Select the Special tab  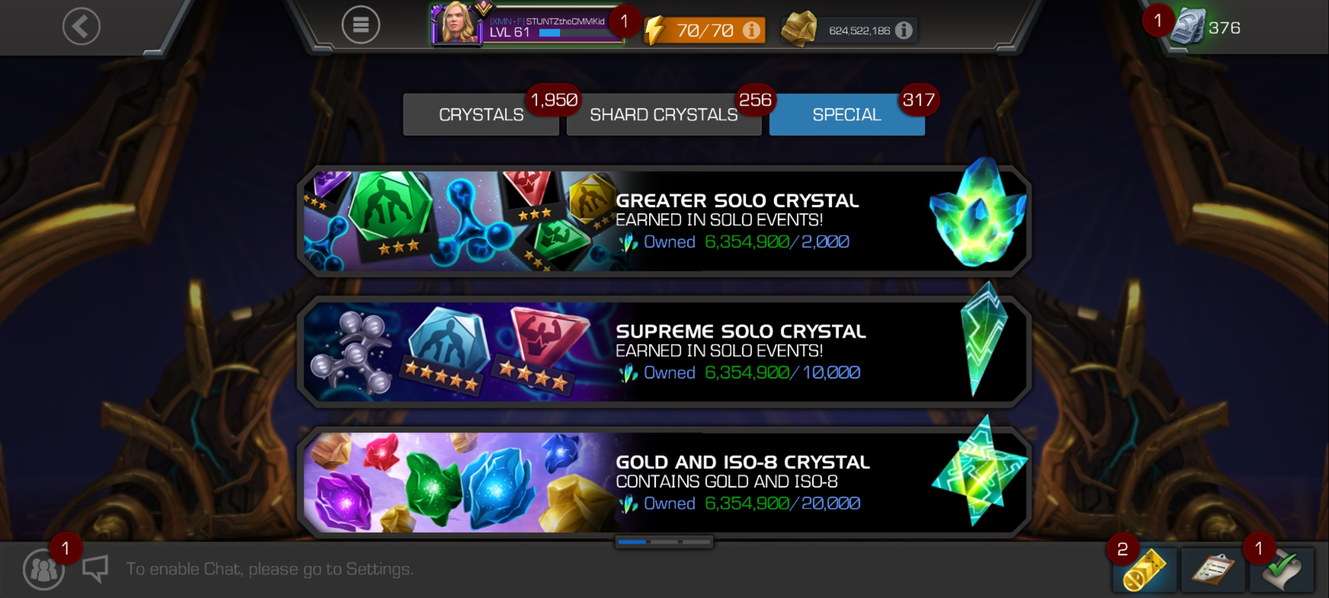pyautogui.click(x=847, y=115)
